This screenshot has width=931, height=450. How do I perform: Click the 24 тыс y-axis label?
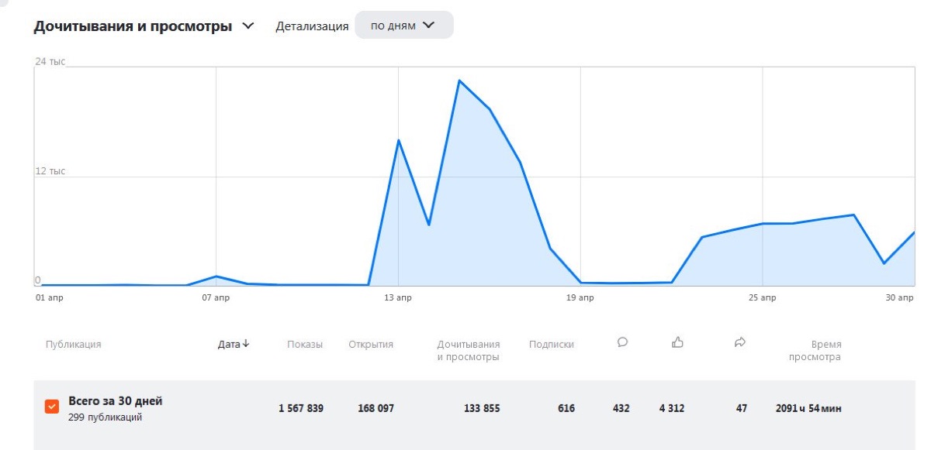pyautogui.click(x=50, y=60)
